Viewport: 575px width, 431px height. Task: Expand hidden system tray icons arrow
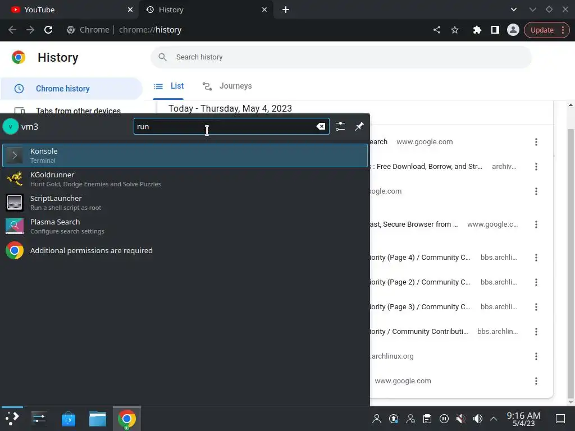coord(494,419)
